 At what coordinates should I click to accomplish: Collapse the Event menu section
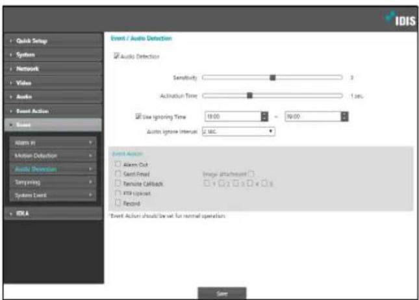pos(53,125)
